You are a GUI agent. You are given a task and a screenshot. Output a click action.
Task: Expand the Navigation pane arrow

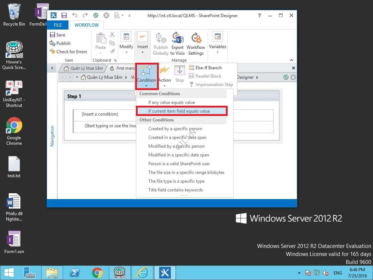click(52, 68)
